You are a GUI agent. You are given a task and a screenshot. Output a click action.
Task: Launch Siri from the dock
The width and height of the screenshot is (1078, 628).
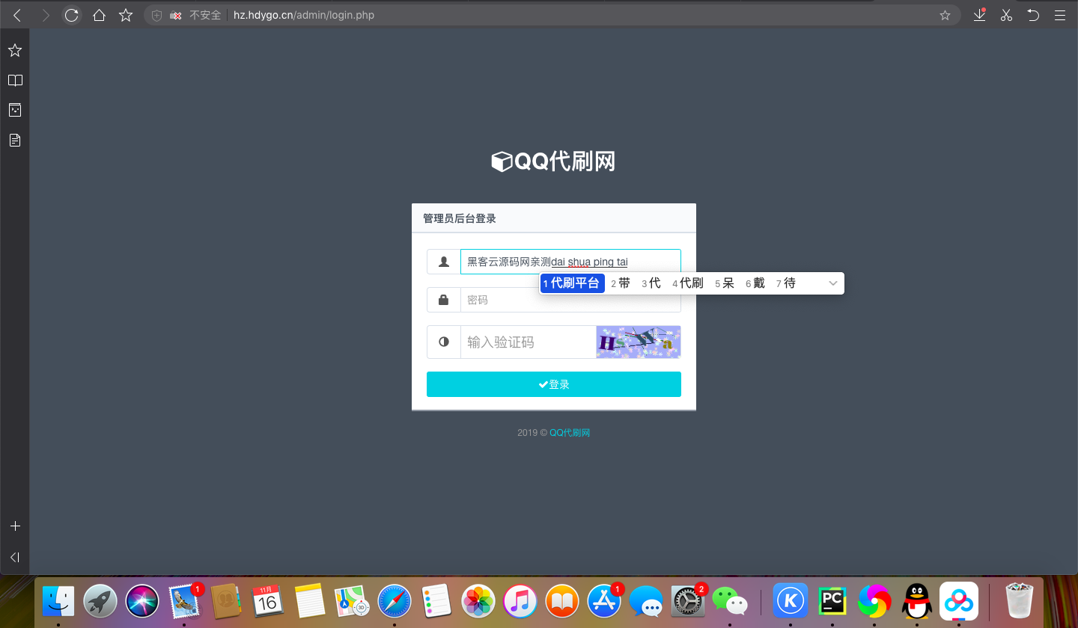pos(142,600)
